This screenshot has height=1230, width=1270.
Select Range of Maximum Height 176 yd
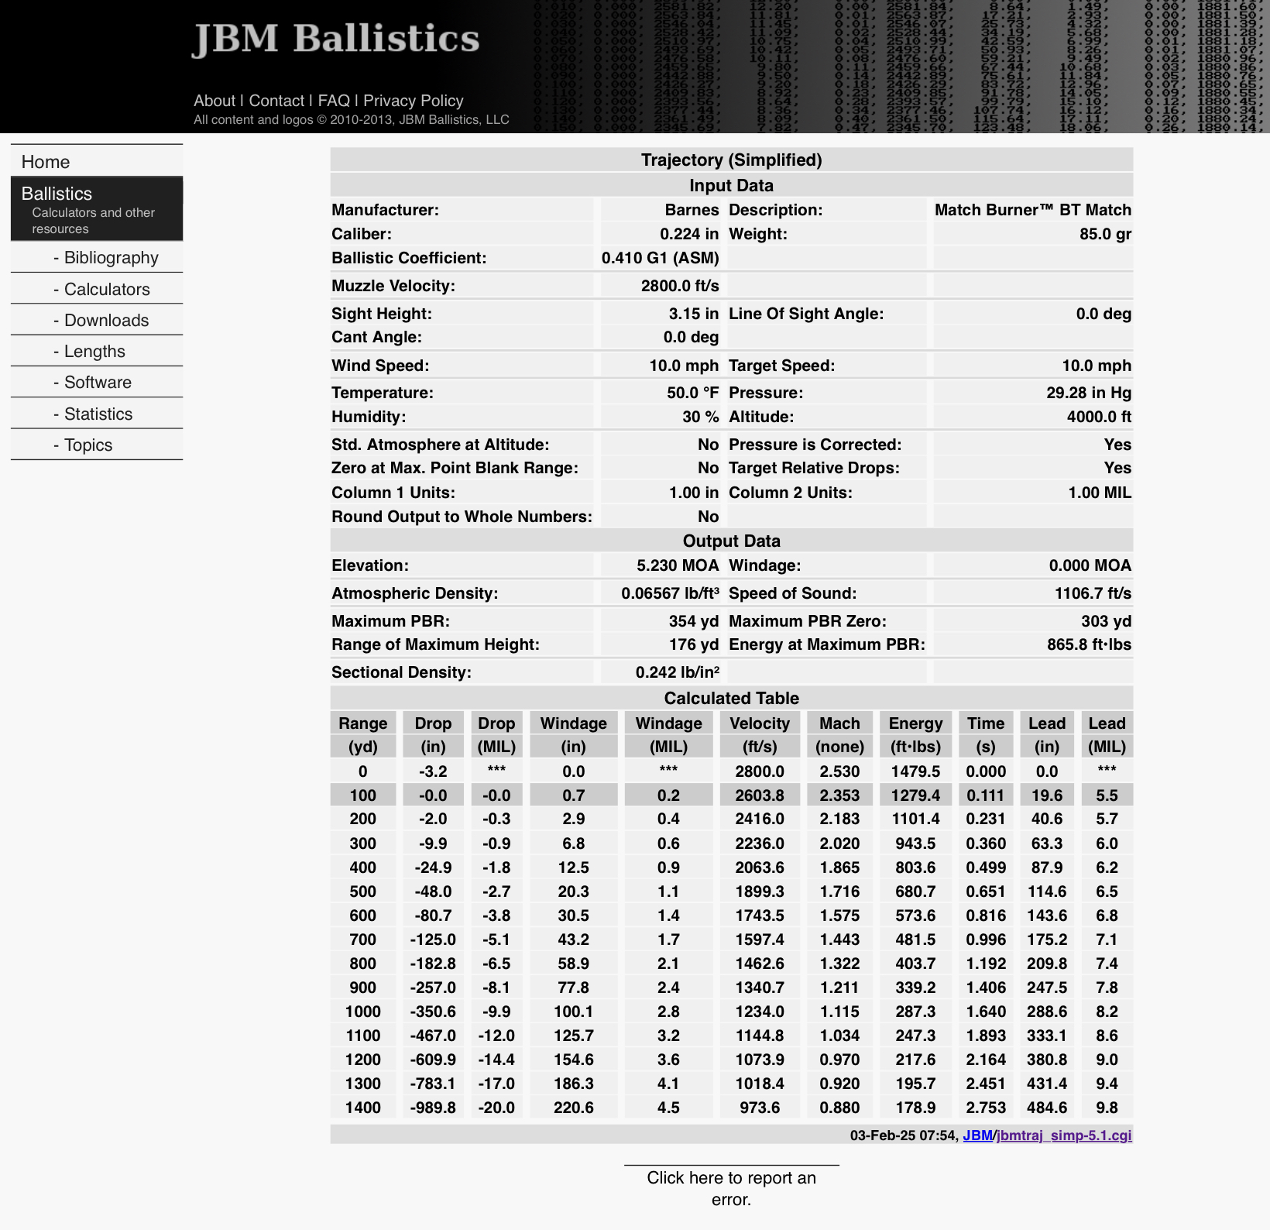click(694, 644)
